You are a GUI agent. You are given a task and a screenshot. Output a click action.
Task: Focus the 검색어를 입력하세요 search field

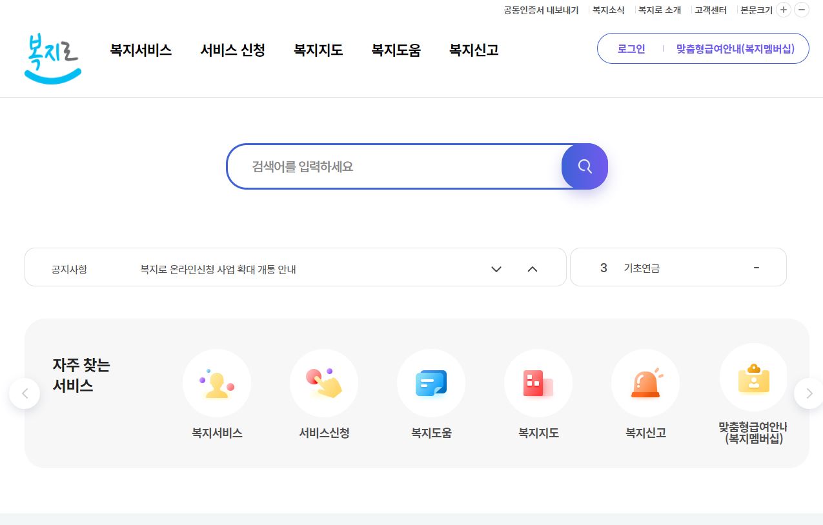395,166
